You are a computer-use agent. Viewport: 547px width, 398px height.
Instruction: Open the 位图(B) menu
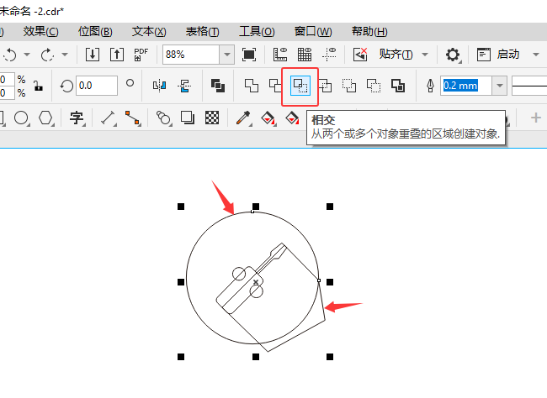click(95, 32)
